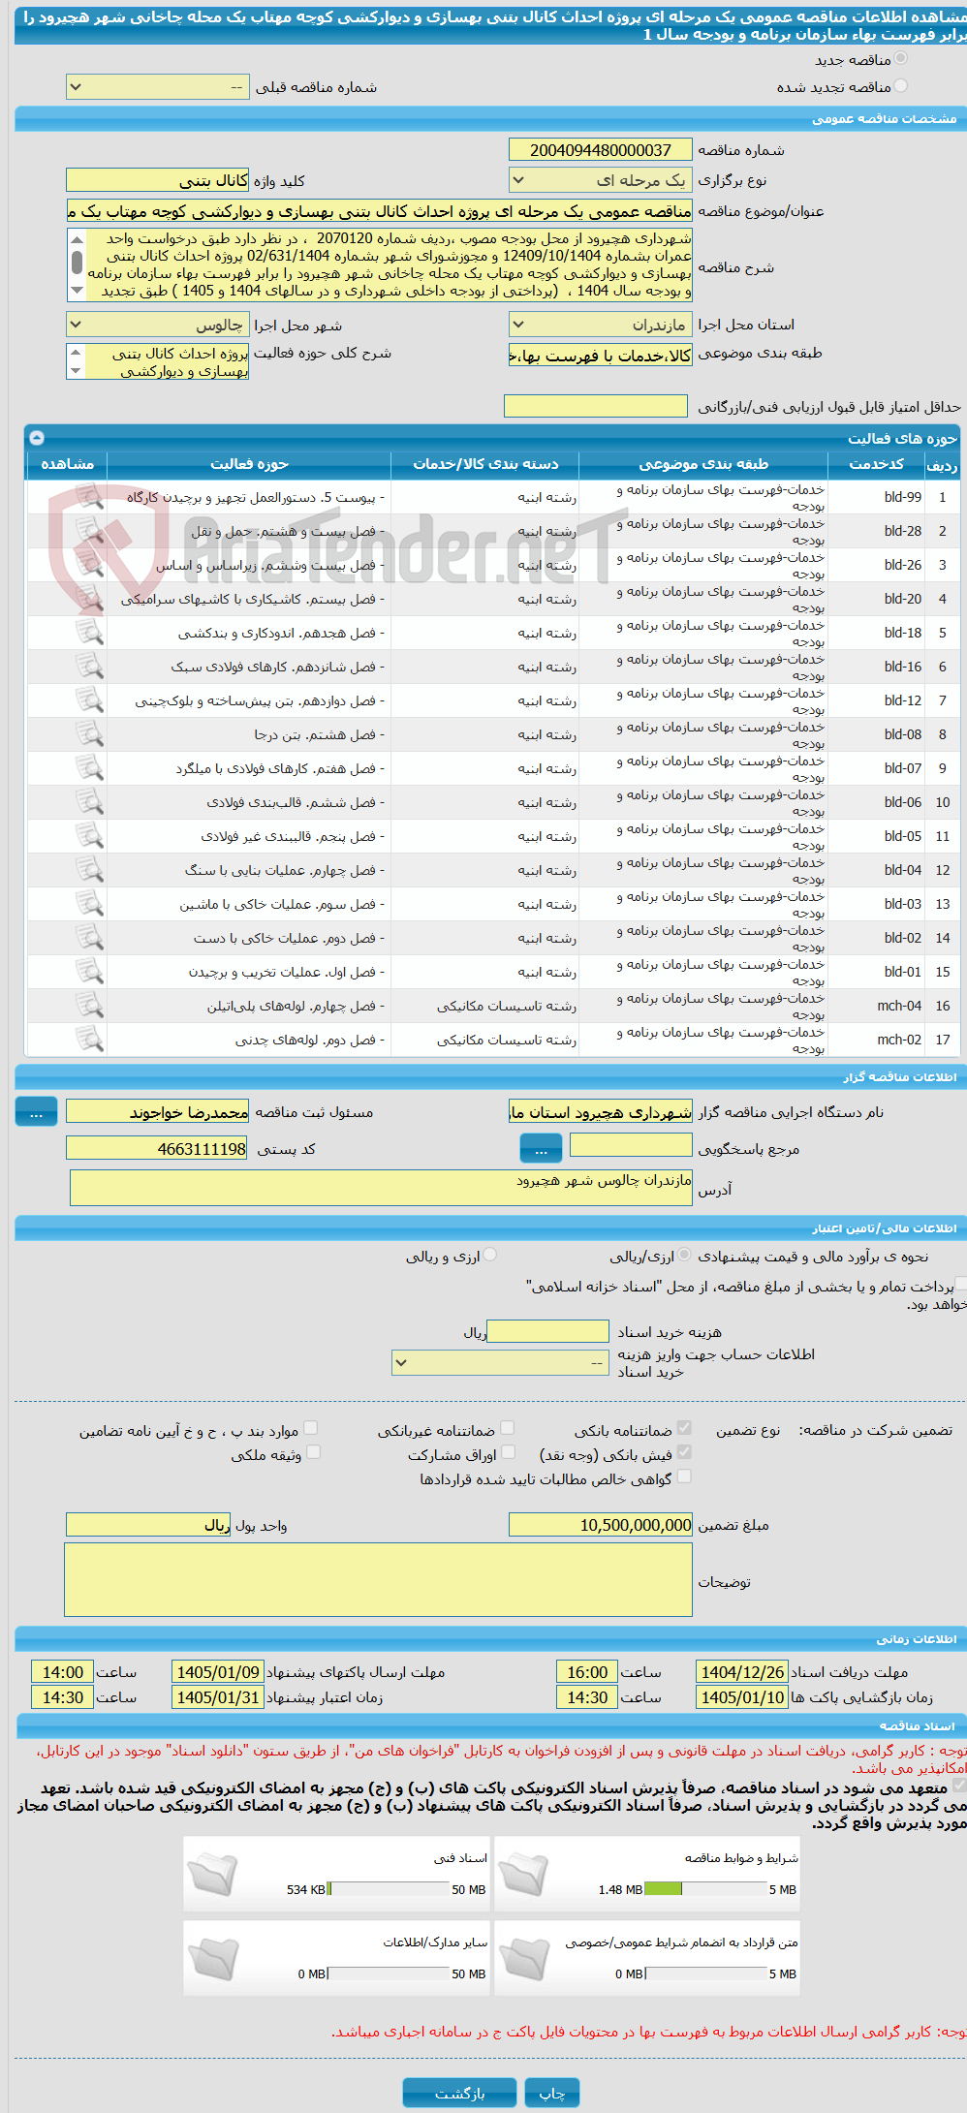This screenshot has width=967, height=2113.
Task: Click the چاپ print button
Action: 552,2093
